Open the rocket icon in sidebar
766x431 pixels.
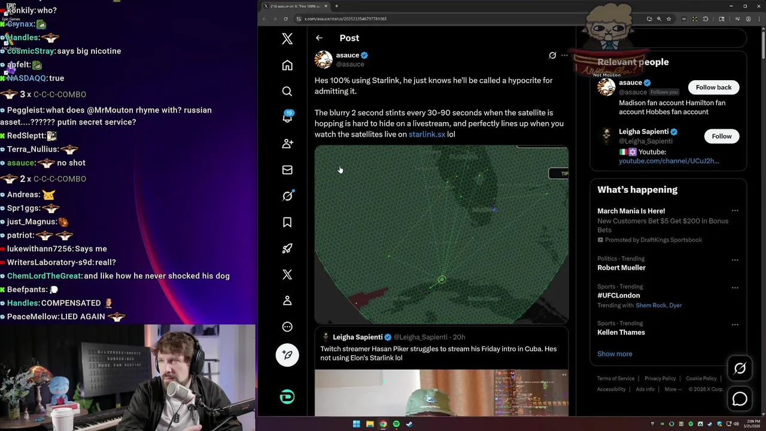pyautogui.click(x=287, y=248)
